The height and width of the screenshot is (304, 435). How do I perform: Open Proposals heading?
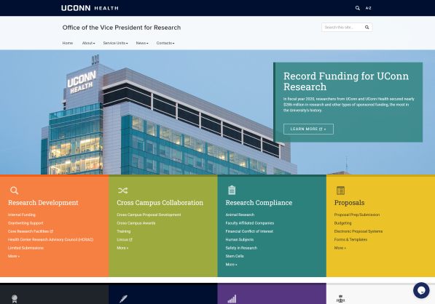point(349,203)
